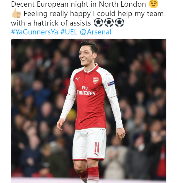Click the thumbs up emoji
Viewport: 177px width, 183px height.
pos(16,13)
